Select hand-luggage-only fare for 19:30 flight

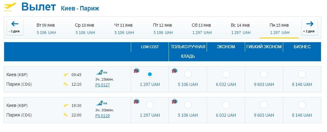pyautogui.click(x=188, y=105)
